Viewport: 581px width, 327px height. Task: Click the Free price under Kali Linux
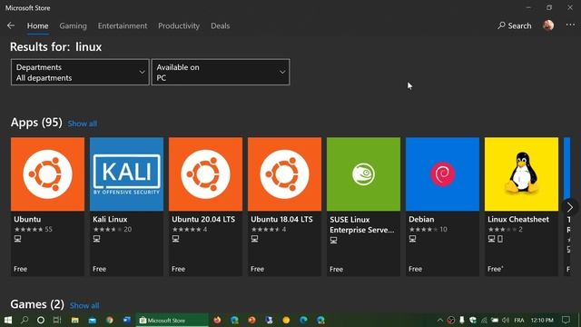[99, 269]
